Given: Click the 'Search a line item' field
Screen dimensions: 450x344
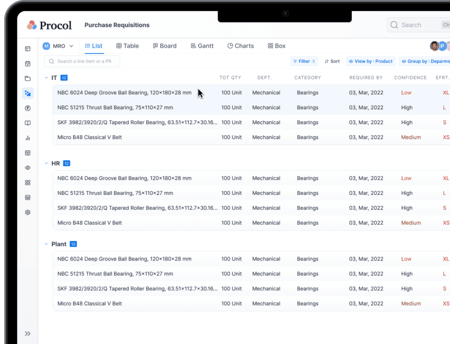Looking at the screenshot, I should pyautogui.click(x=82, y=61).
